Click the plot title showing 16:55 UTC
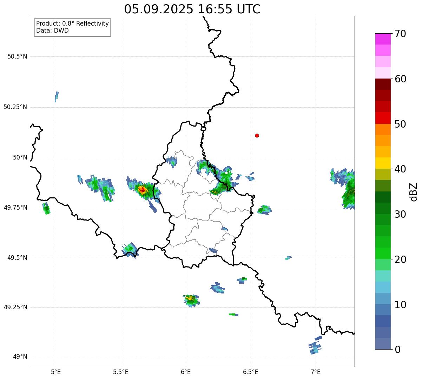Screen dimensions: 422x379 click(x=192, y=9)
